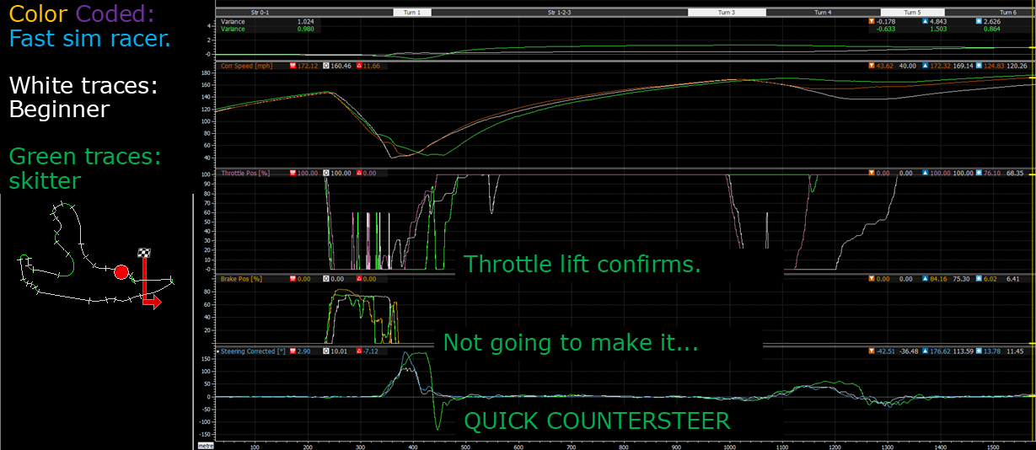This screenshot has width=1036, height=450.
Task: Select the Turn 4 track section
Action: tap(823, 13)
